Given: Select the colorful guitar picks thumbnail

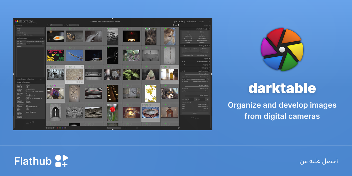Looking at the screenshot, I should tap(55, 55).
